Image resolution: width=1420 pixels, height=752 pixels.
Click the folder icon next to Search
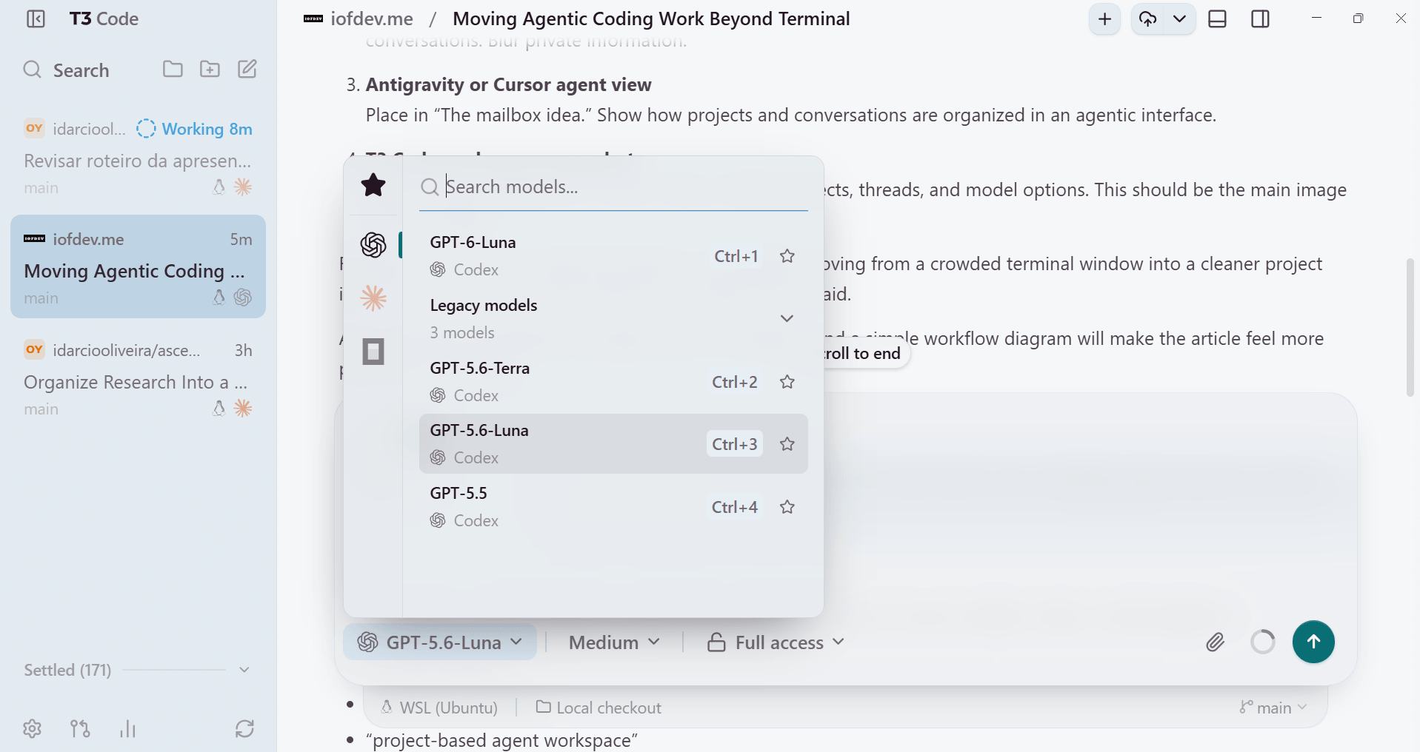coord(173,69)
